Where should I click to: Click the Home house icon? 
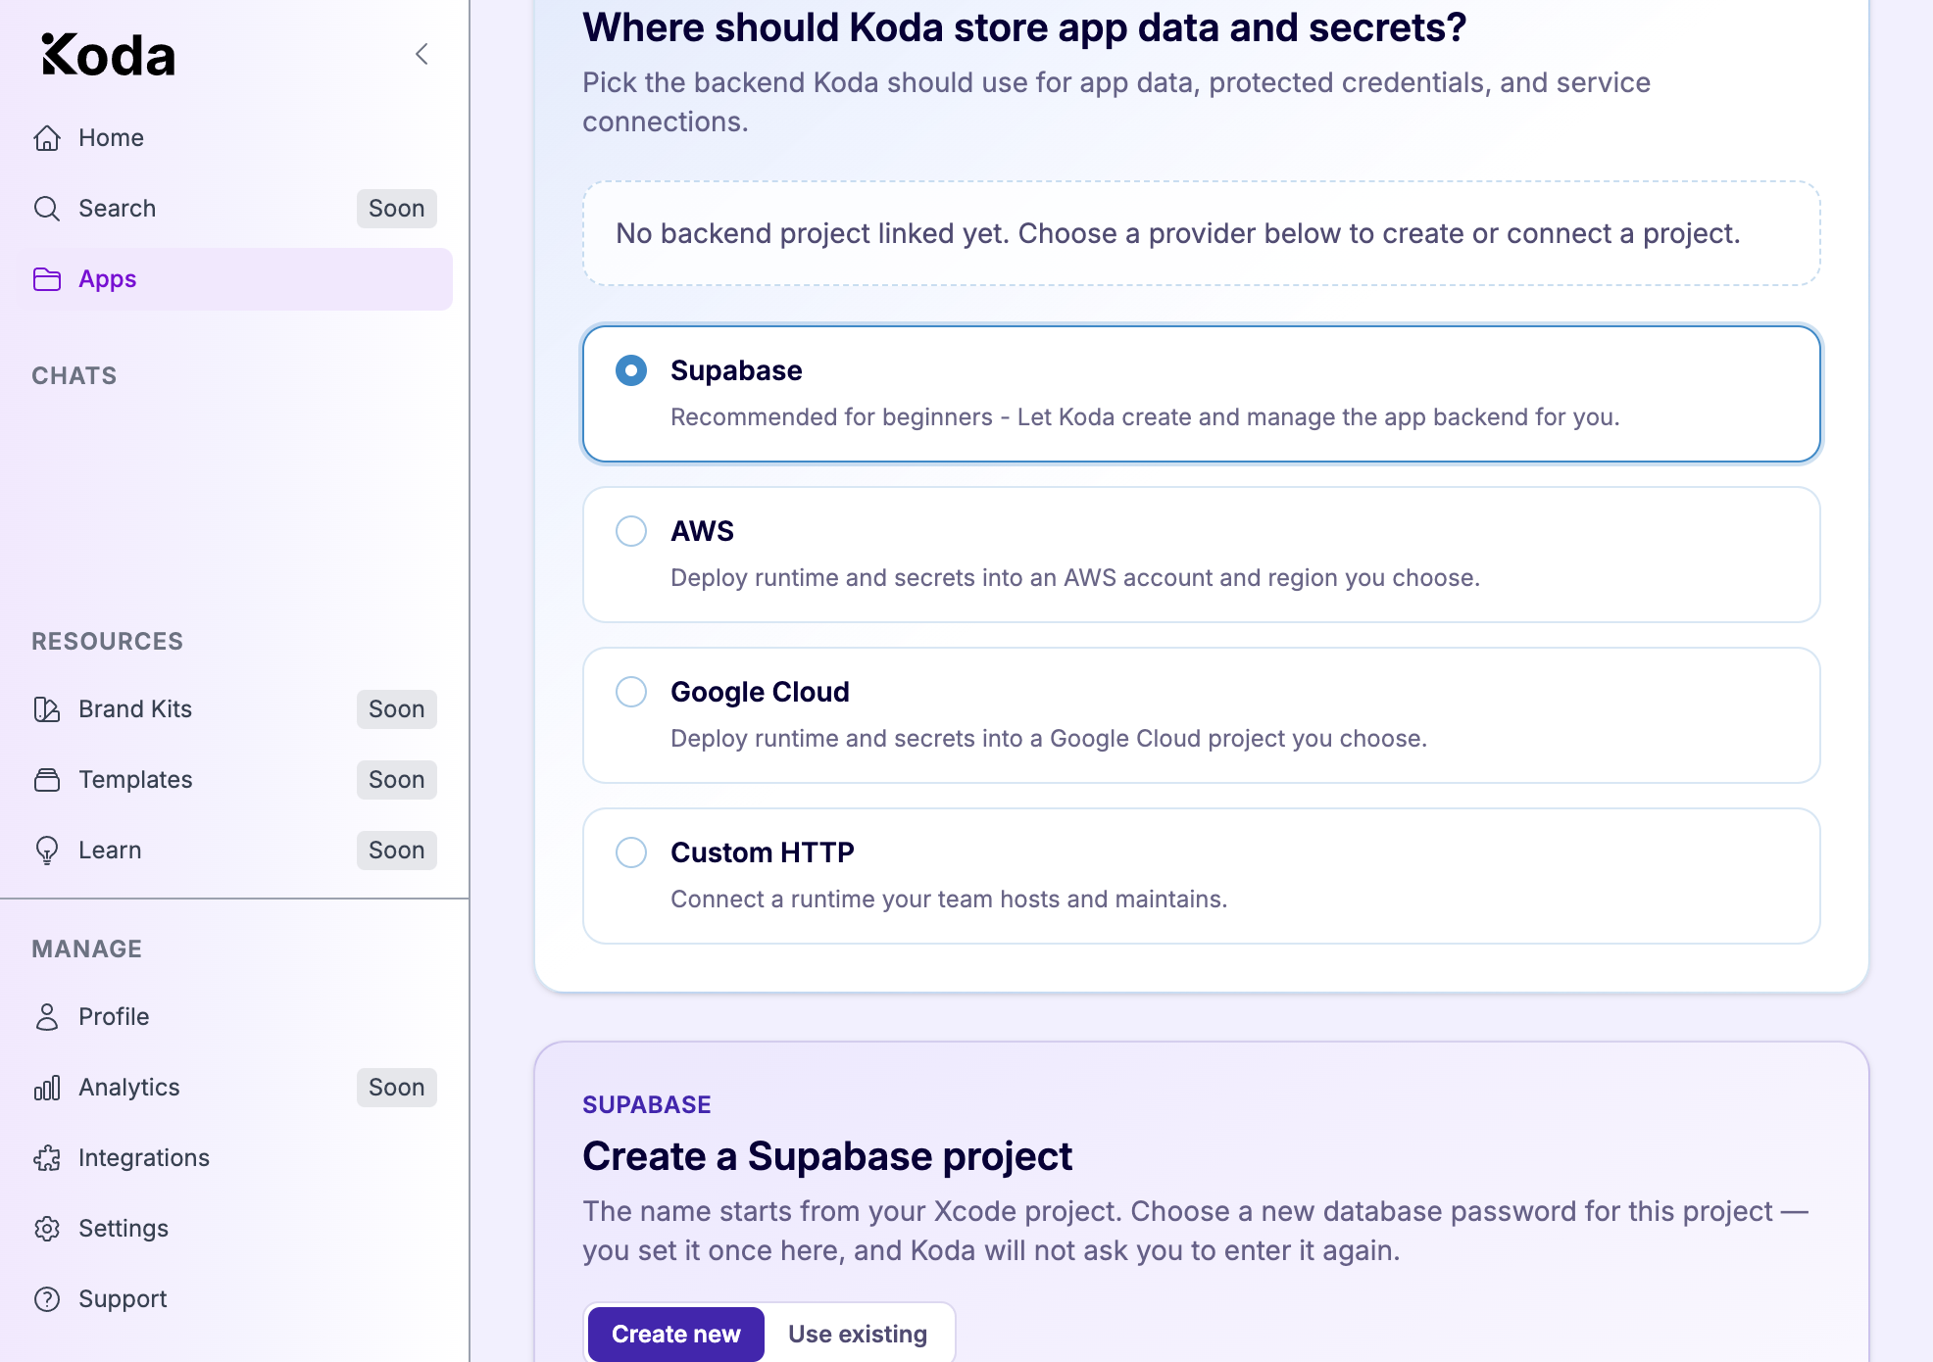pos(47,138)
